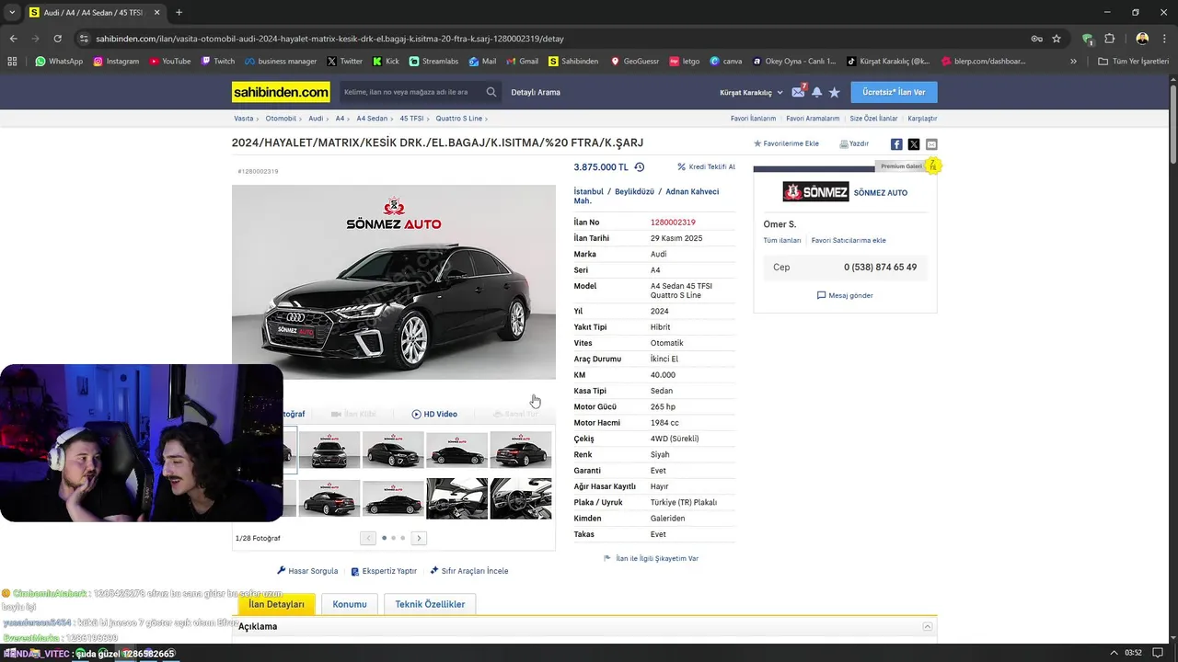
Task: Go back in the browser
Action: 13,39
